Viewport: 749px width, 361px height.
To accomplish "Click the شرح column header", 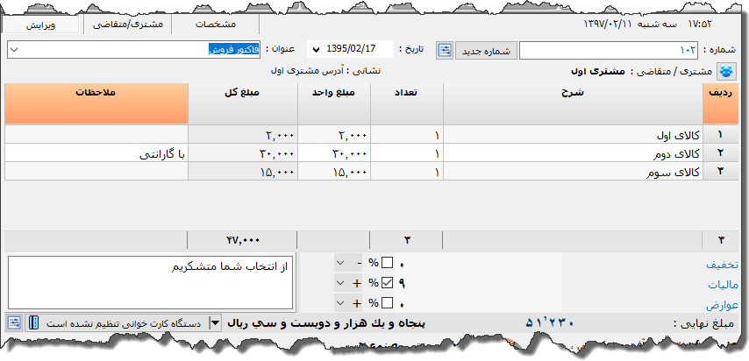I will click(573, 103).
